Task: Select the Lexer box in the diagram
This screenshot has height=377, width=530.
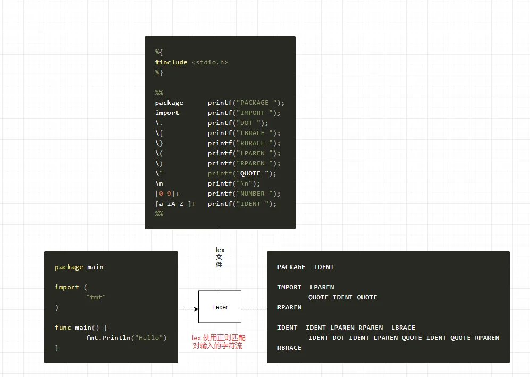Action: [220, 307]
